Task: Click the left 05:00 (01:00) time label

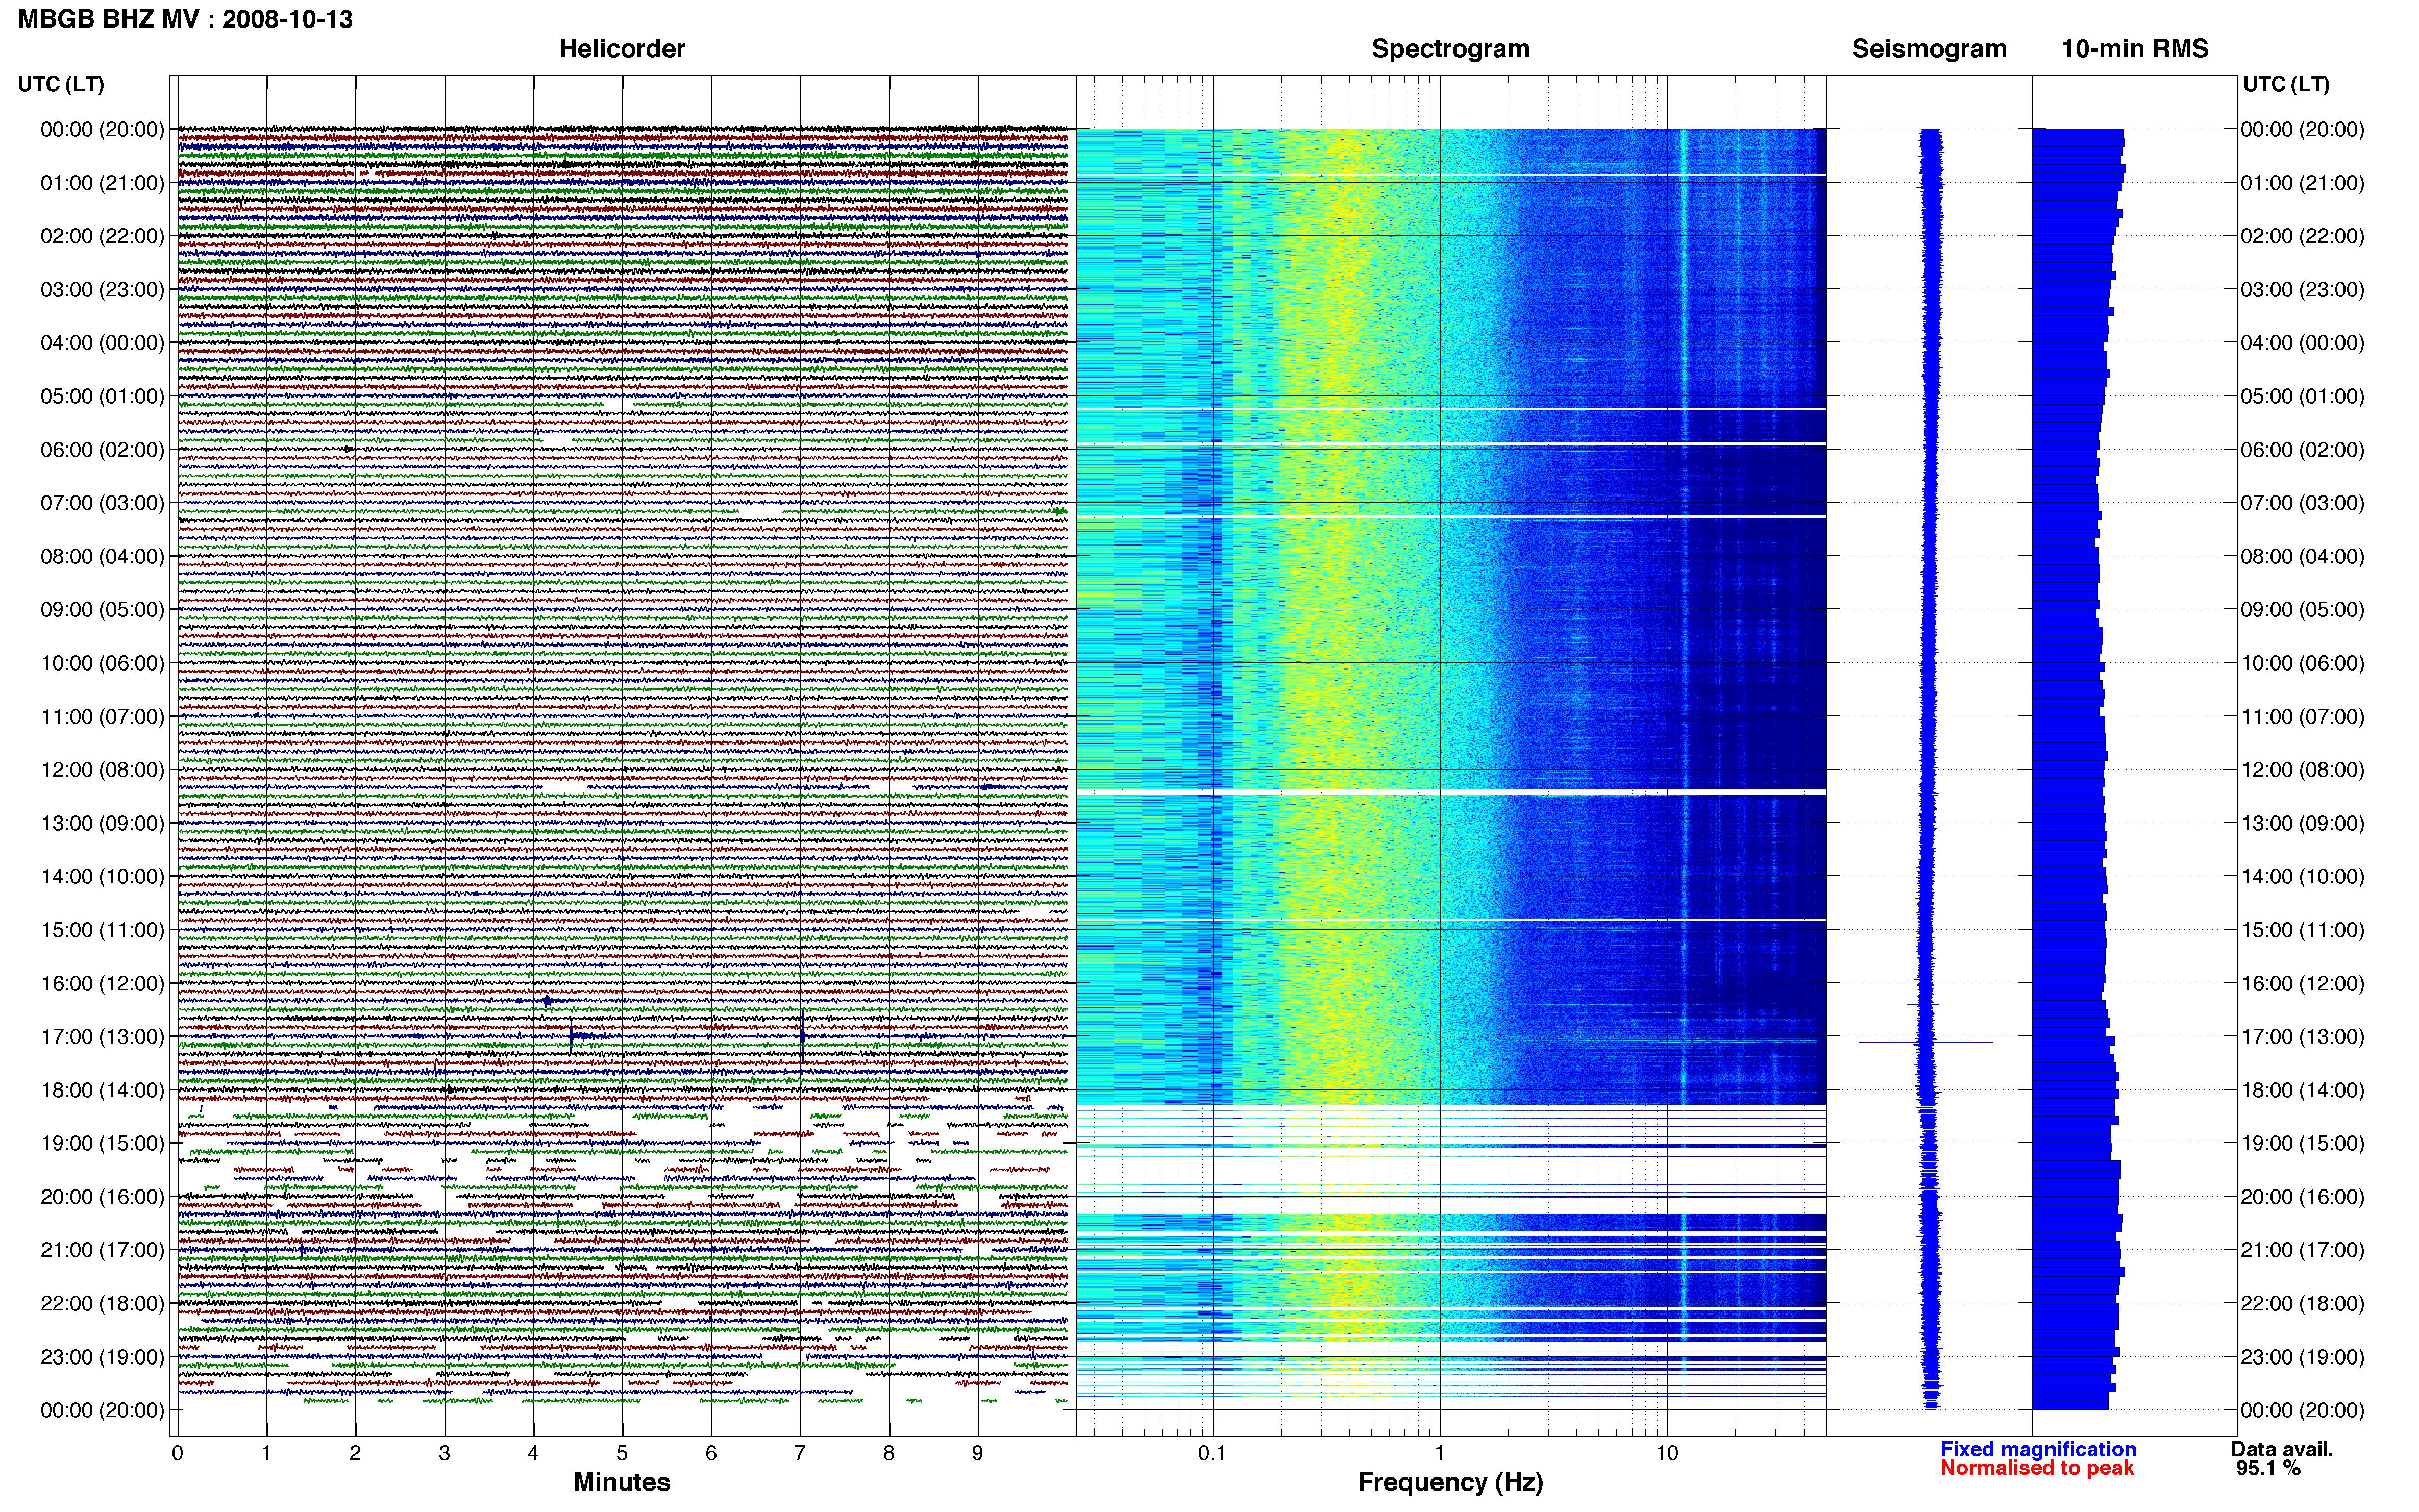Action: tap(102, 396)
